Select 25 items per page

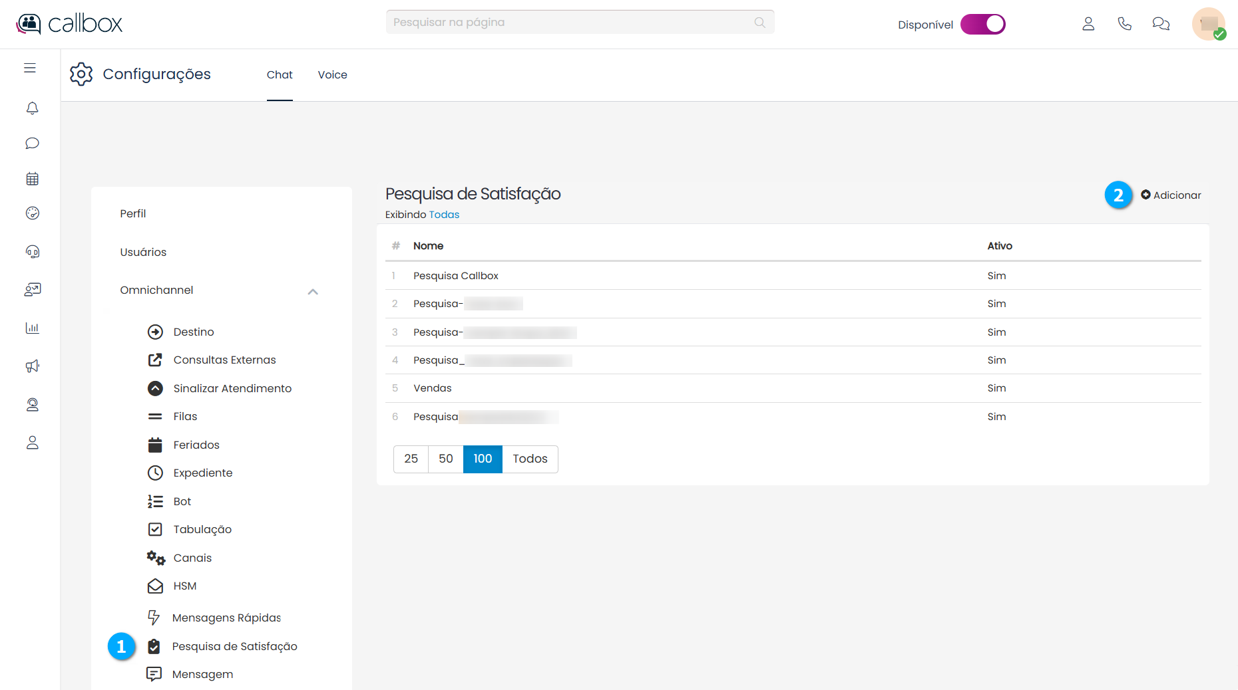tap(411, 459)
